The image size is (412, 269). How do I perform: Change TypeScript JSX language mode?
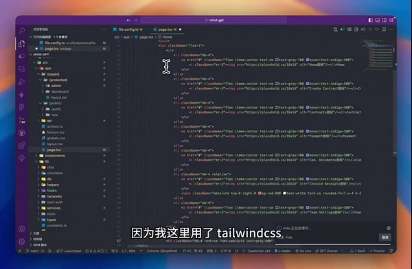point(259,251)
